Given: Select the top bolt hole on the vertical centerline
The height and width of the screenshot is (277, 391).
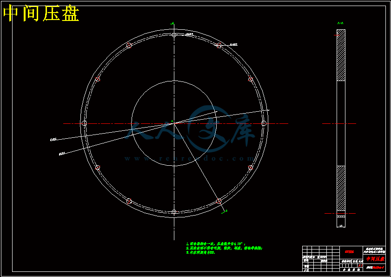Looking at the screenshot, I should click(174, 35).
